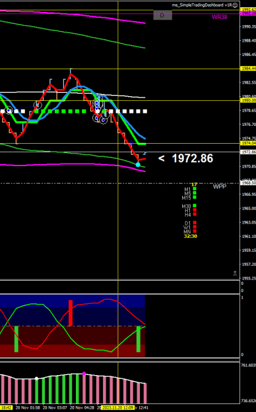Click the large < 1972.86 price text
Screen dimensions: 256x412
pyautogui.click(x=186, y=158)
